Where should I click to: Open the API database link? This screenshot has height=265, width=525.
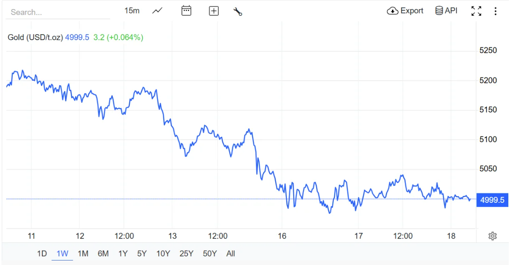[x=446, y=11]
